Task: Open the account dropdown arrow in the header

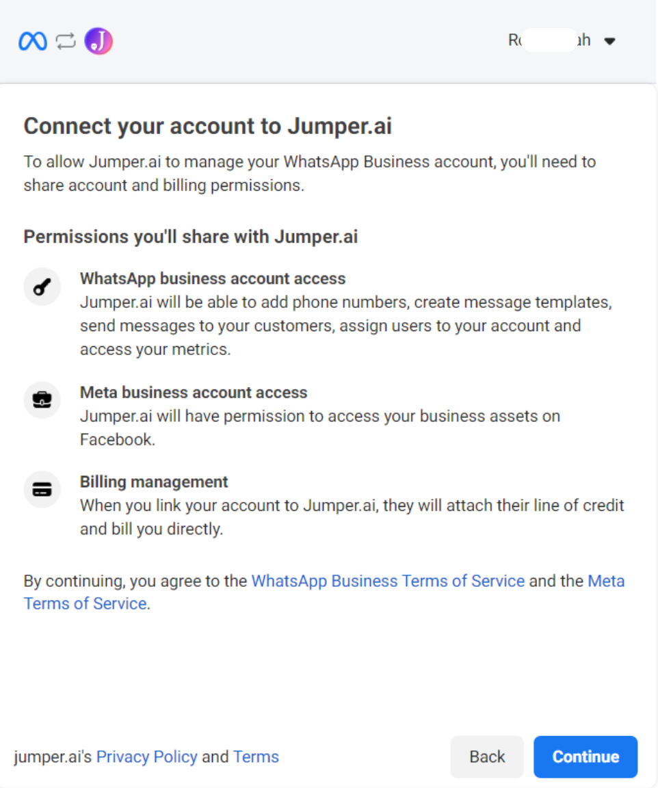Action: [609, 40]
